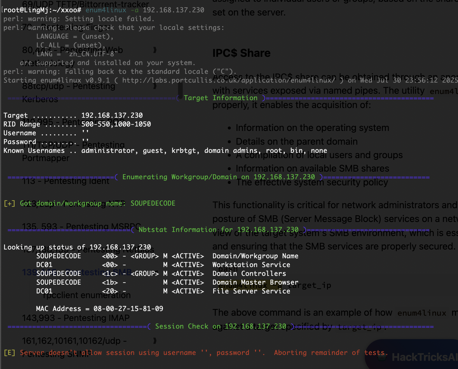Click the IPC$ Share heading
458x369 pixels.
click(x=241, y=53)
